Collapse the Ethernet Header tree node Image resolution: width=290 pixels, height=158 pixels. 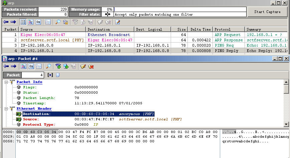point(7,109)
